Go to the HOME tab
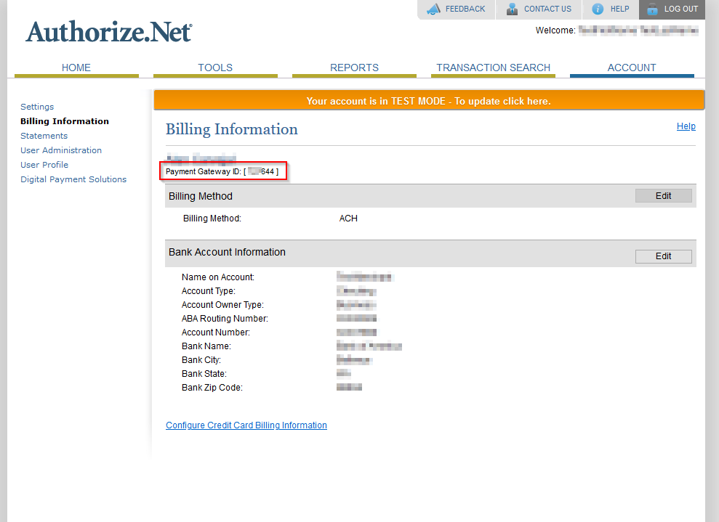Screen dimensions: 719x522 tap(76, 68)
